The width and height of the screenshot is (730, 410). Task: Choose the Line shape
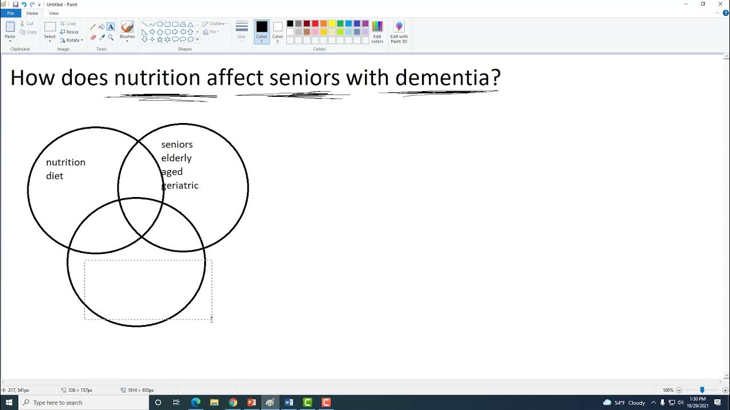click(x=144, y=24)
